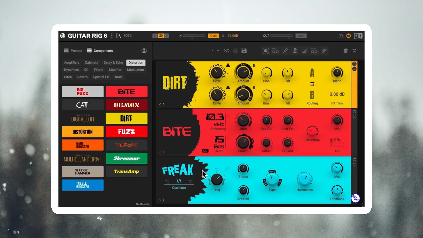Click the 0.00 dB FX Trim value
423x238 pixels.
click(337, 94)
